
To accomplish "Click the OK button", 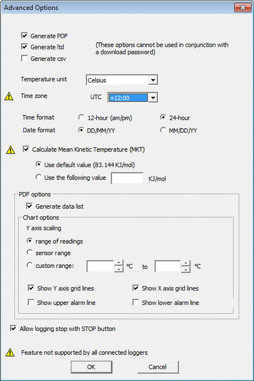I will click(x=91, y=367).
